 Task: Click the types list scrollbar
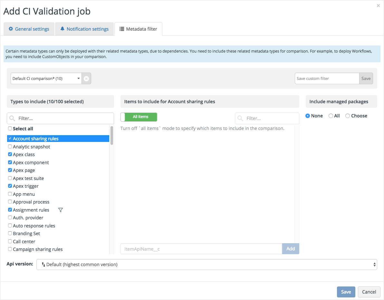coord(112,136)
